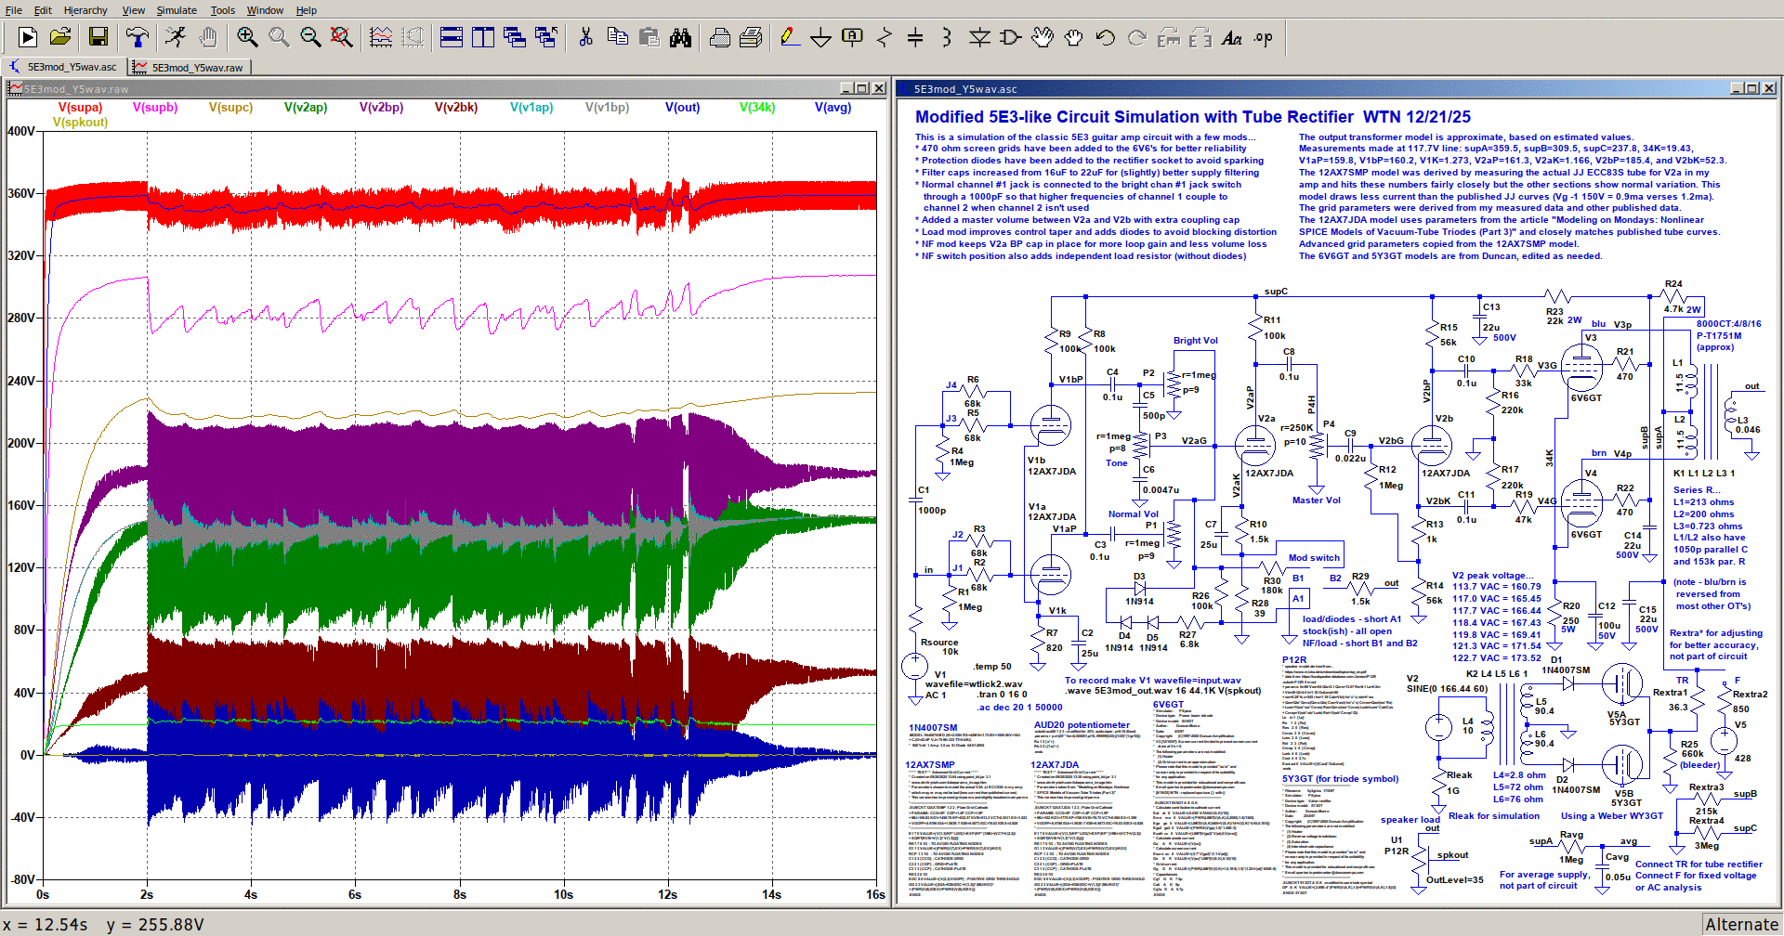Click the Tile Windows Vertically icon
The height and width of the screenshot is (936, 1784).
coord(483,37)
